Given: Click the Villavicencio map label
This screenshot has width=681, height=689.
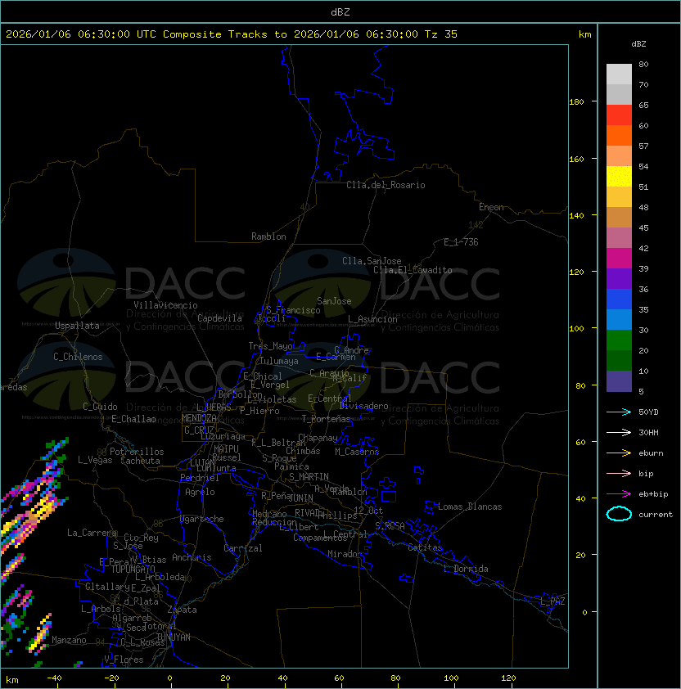Looking at the screenshot, I should pos(165,305).
